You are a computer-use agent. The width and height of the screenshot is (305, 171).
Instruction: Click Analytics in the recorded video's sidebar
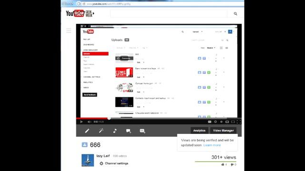pos(88,82)
